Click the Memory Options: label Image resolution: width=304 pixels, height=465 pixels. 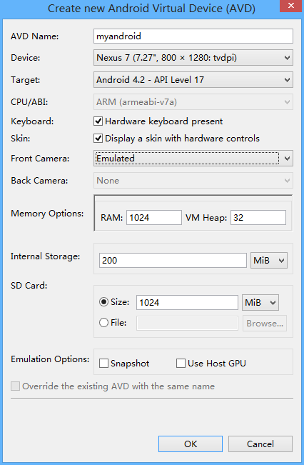47,214
